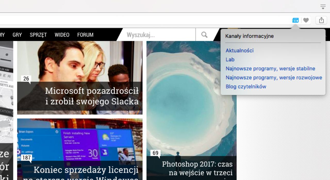Viewport: 330px width, 180px height.
Task: Open the 'Blog czytelników' feed
Action: pos(246,87)
